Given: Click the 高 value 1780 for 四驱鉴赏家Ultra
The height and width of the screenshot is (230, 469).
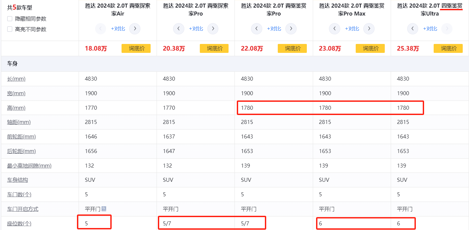Looking at the screenshot, I should click(x=403, y=108).
